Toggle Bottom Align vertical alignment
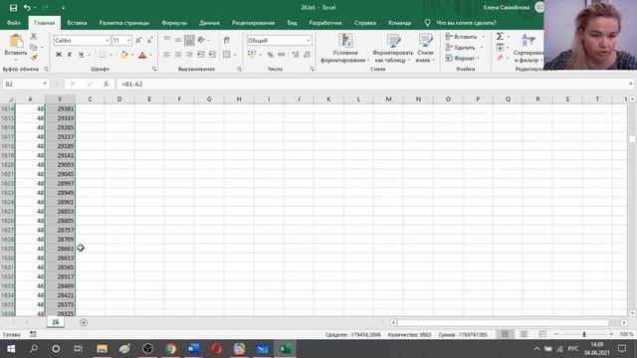 [189, 40]
